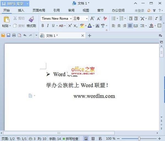Click the 未登录 login link
Image resolution: width=165 pixels, height=141 pixels.
pyautogui.click(x=139, y=11)
